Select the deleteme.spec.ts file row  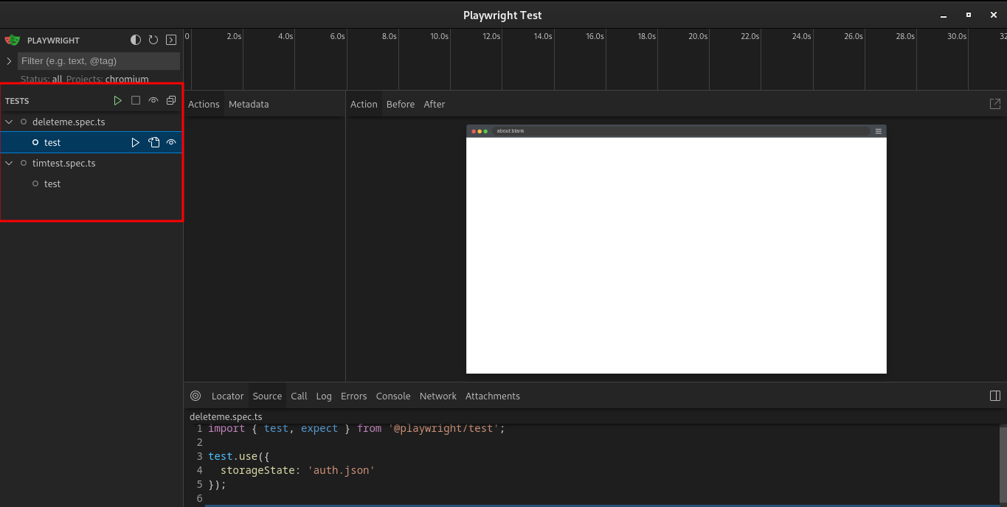[91, 122]
